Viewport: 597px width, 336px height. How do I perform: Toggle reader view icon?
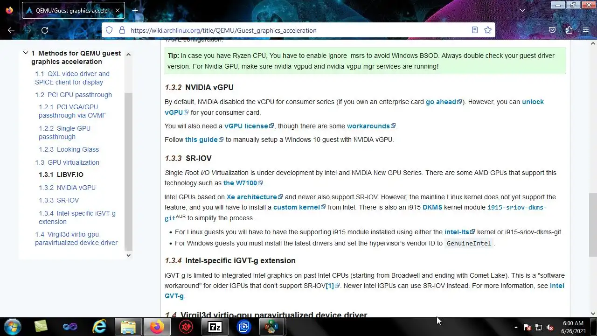[x=475, y=30]
